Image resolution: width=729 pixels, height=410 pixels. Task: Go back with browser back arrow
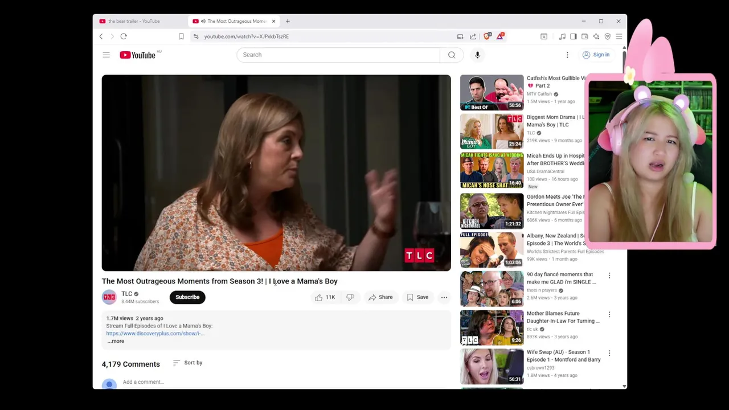[x=101, y=36]
